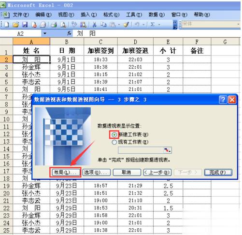Paste with the clipboard icon
This screenshot has height=235, width=242.
click(x=113, y=25)
